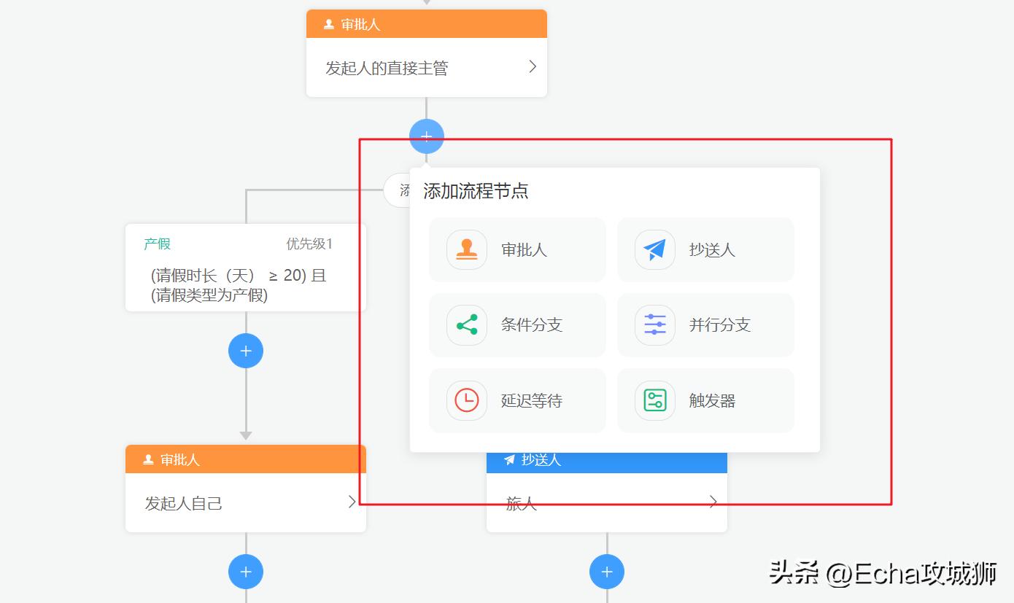Add a 触发器 trigger node
The image size is (1014, 603).
tap(705, 400)
